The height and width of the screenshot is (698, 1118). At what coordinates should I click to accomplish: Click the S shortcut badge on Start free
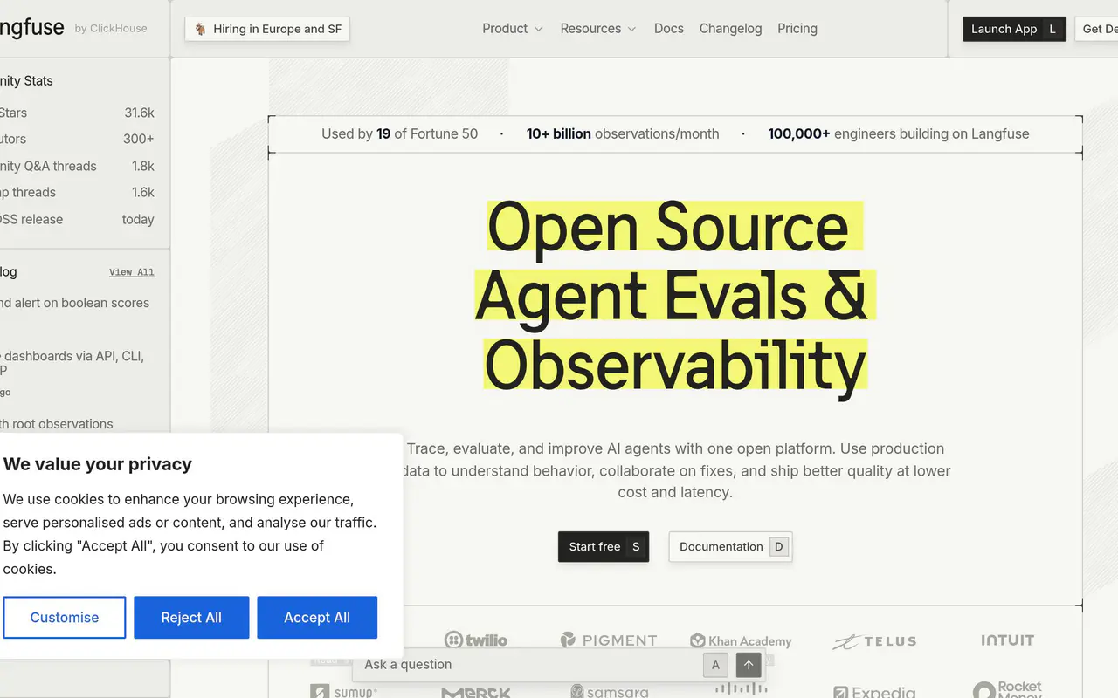point(636,547)
